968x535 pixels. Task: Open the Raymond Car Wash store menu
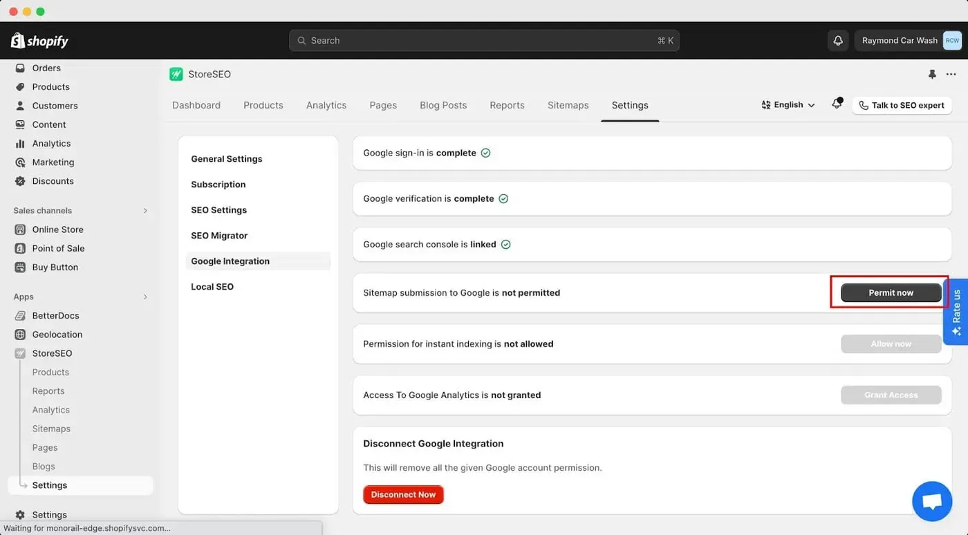(x=909, y=41)
